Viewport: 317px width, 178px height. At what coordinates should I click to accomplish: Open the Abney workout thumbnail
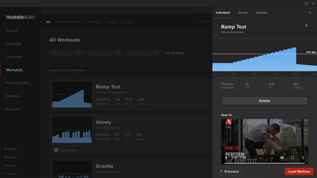[72, 130]
